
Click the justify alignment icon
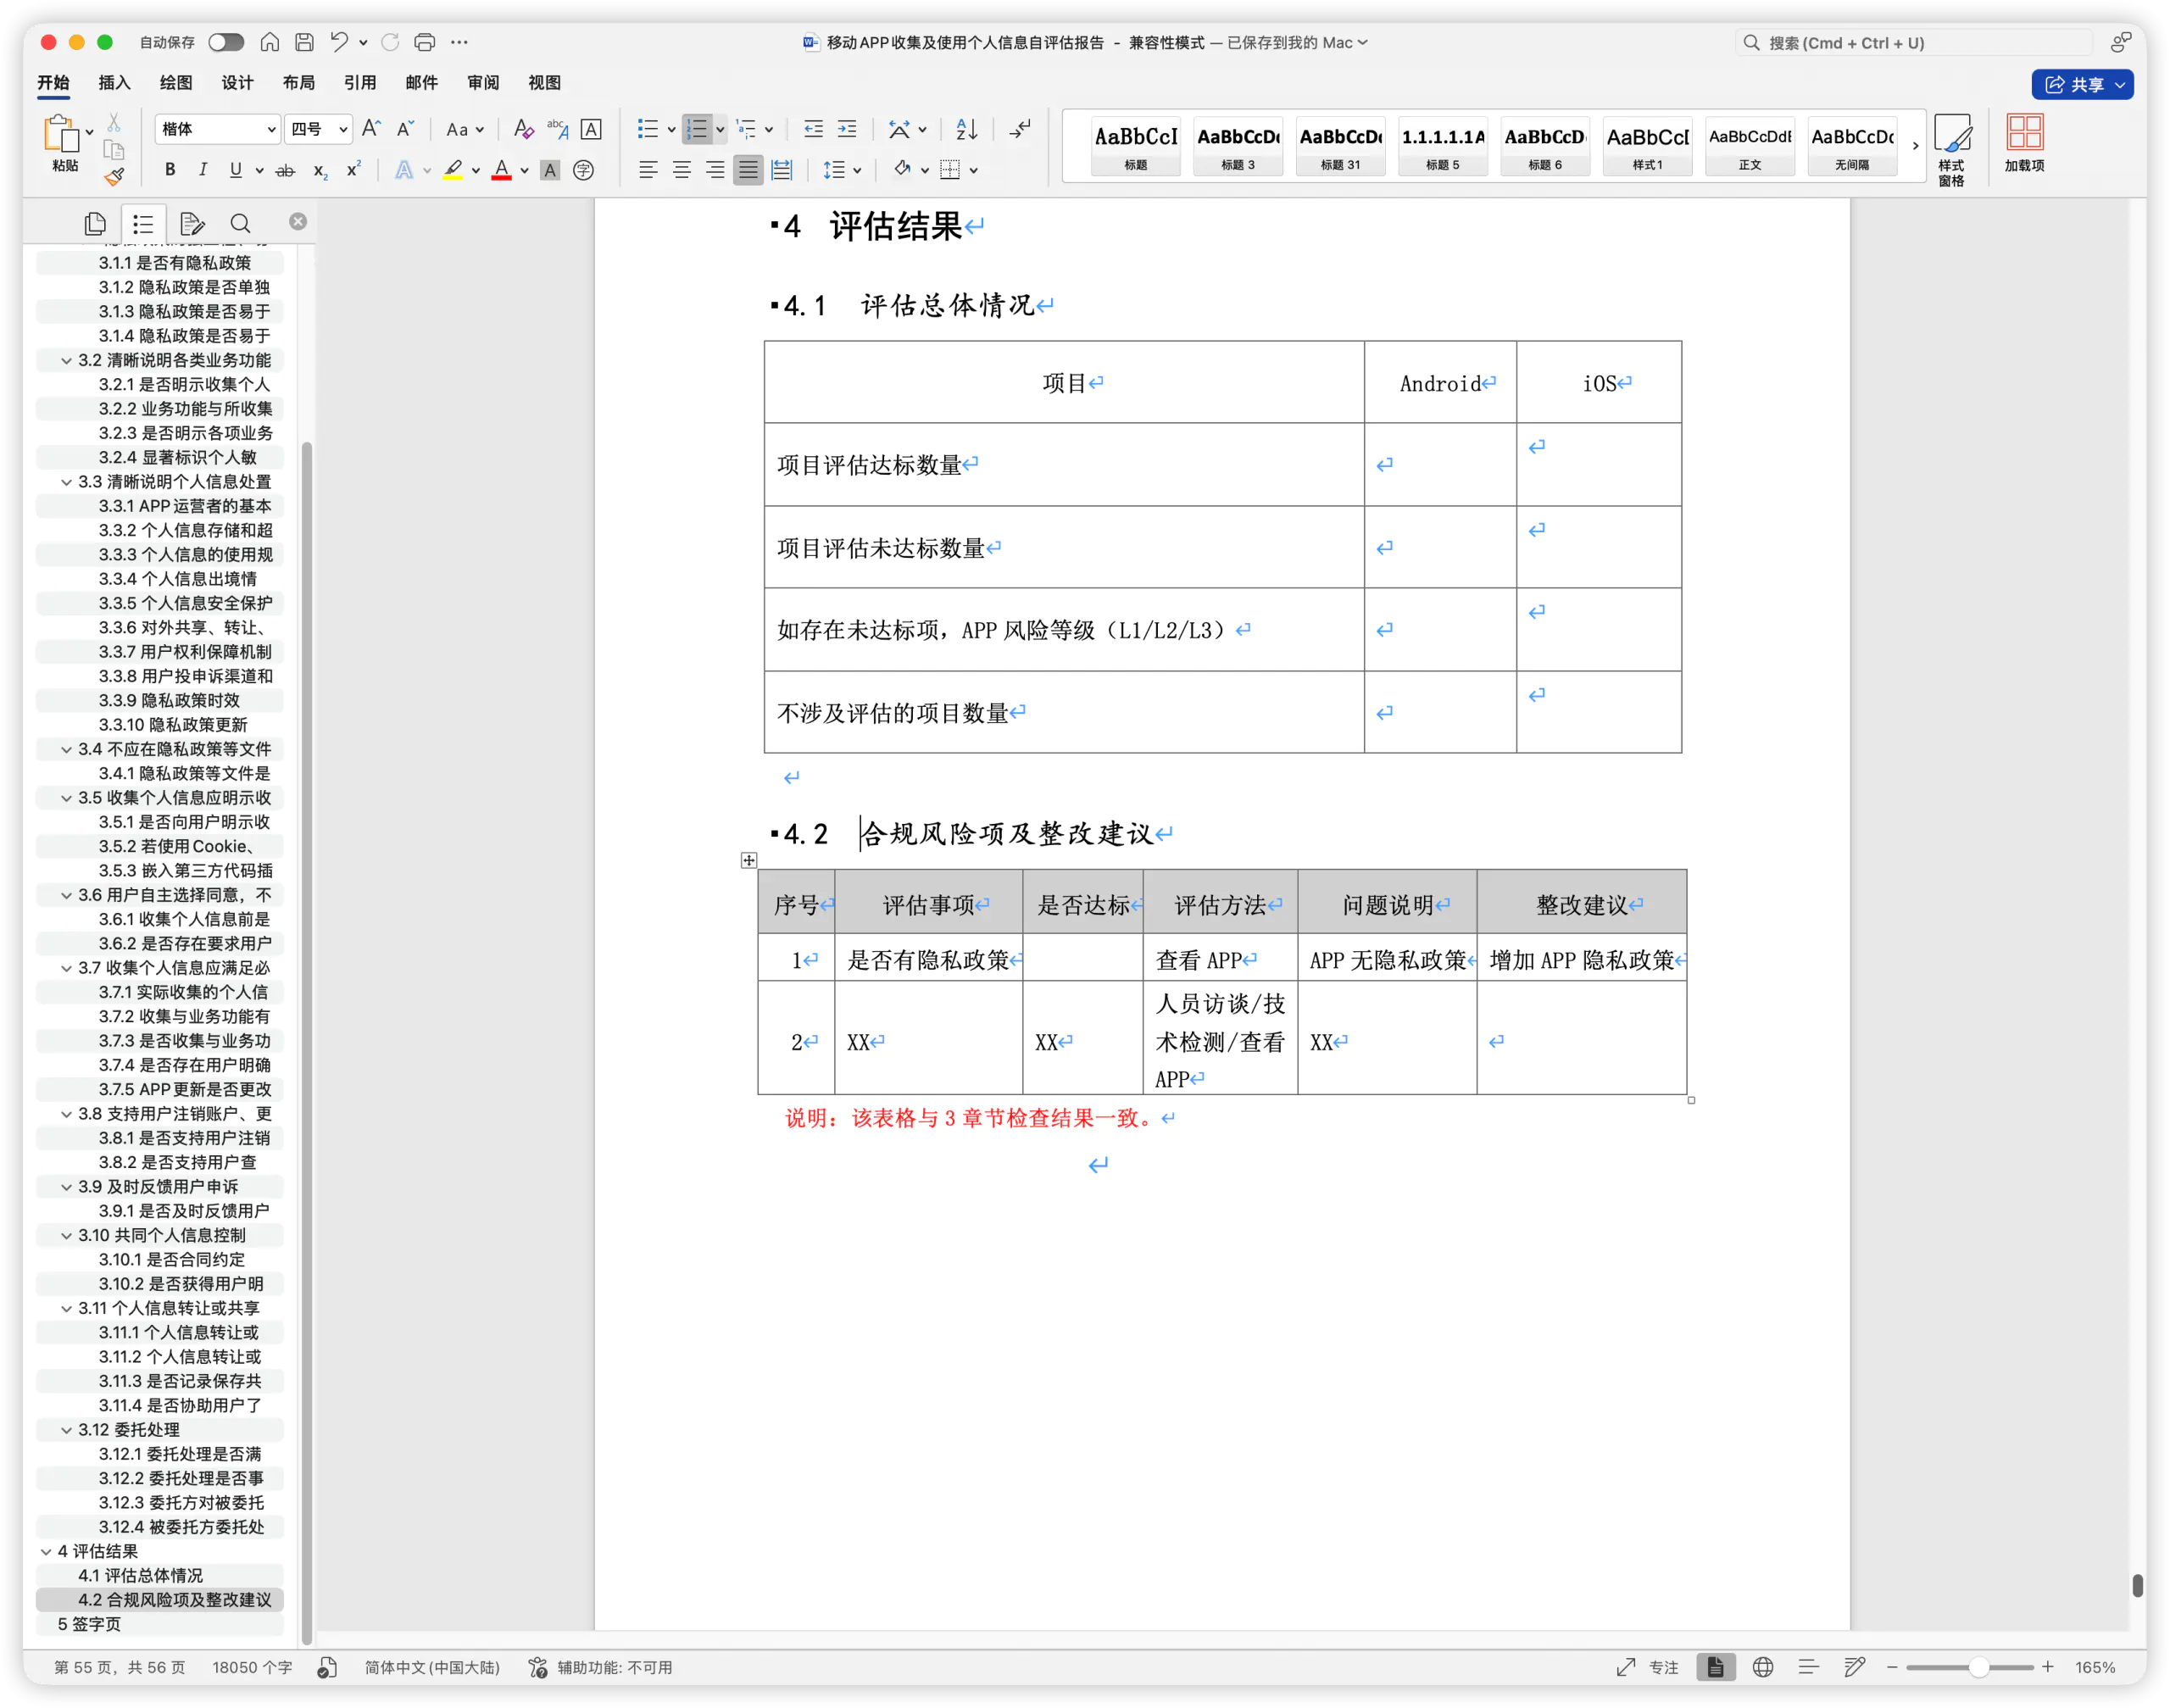(x=748, y=170)
